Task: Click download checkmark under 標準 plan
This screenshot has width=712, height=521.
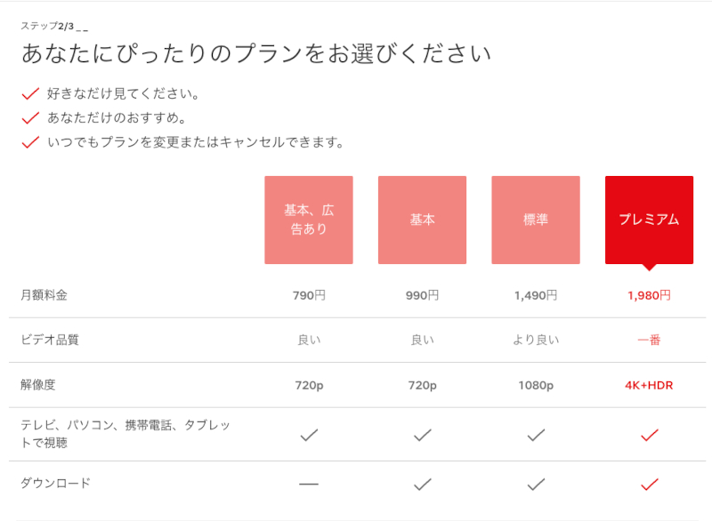Action: pos(536,485)
